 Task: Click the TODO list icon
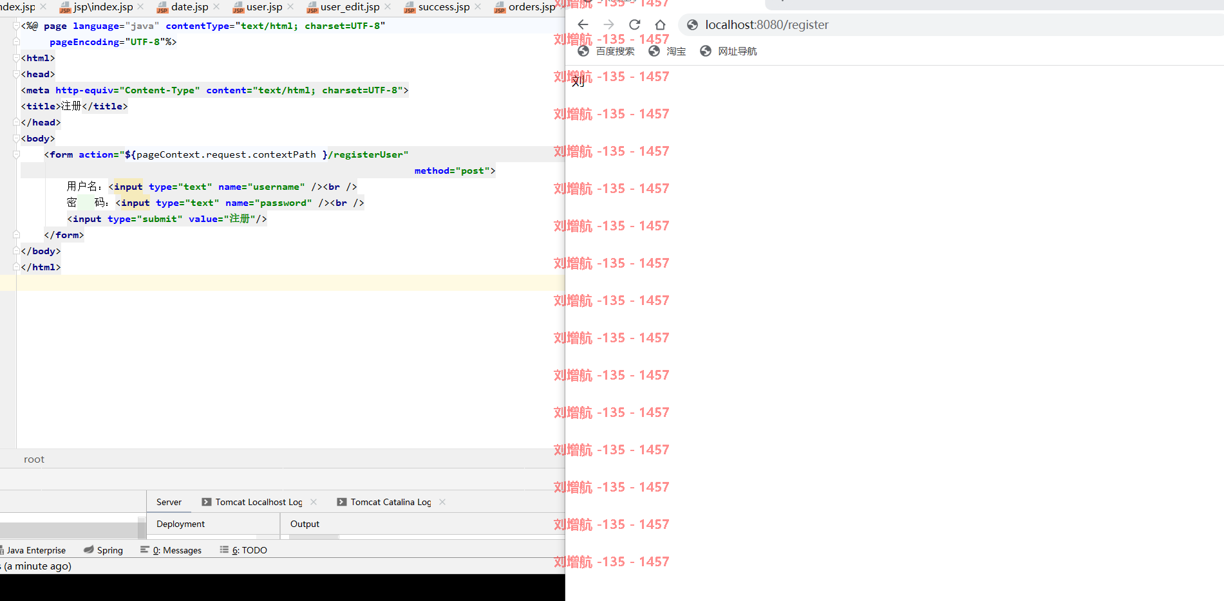(224, 550)
